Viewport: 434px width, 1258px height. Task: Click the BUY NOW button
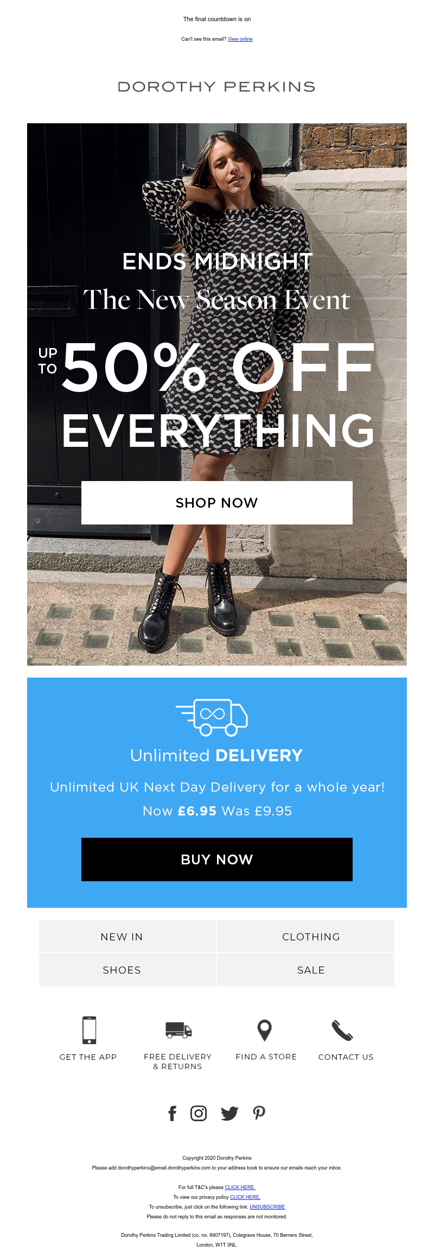coord(217,859)
